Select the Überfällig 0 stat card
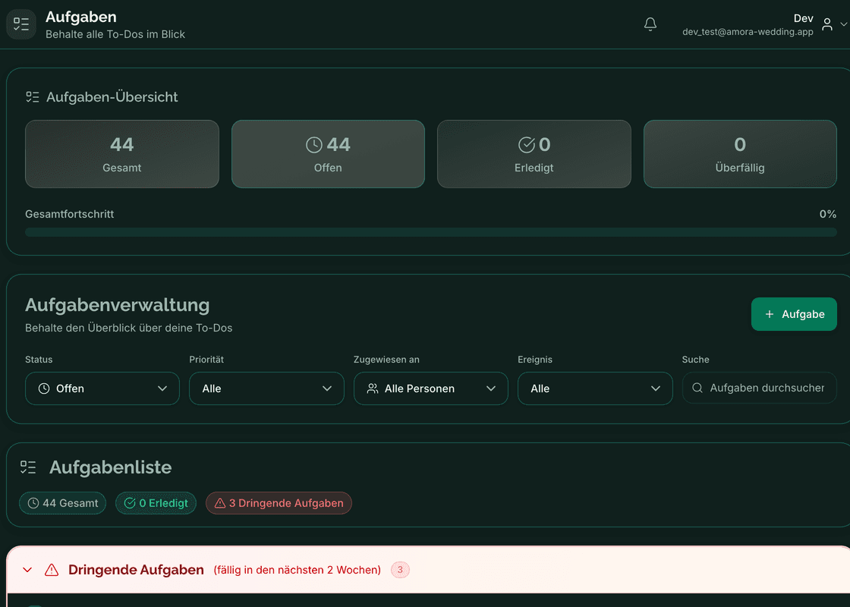850x607 pixels. pos(740,154)
